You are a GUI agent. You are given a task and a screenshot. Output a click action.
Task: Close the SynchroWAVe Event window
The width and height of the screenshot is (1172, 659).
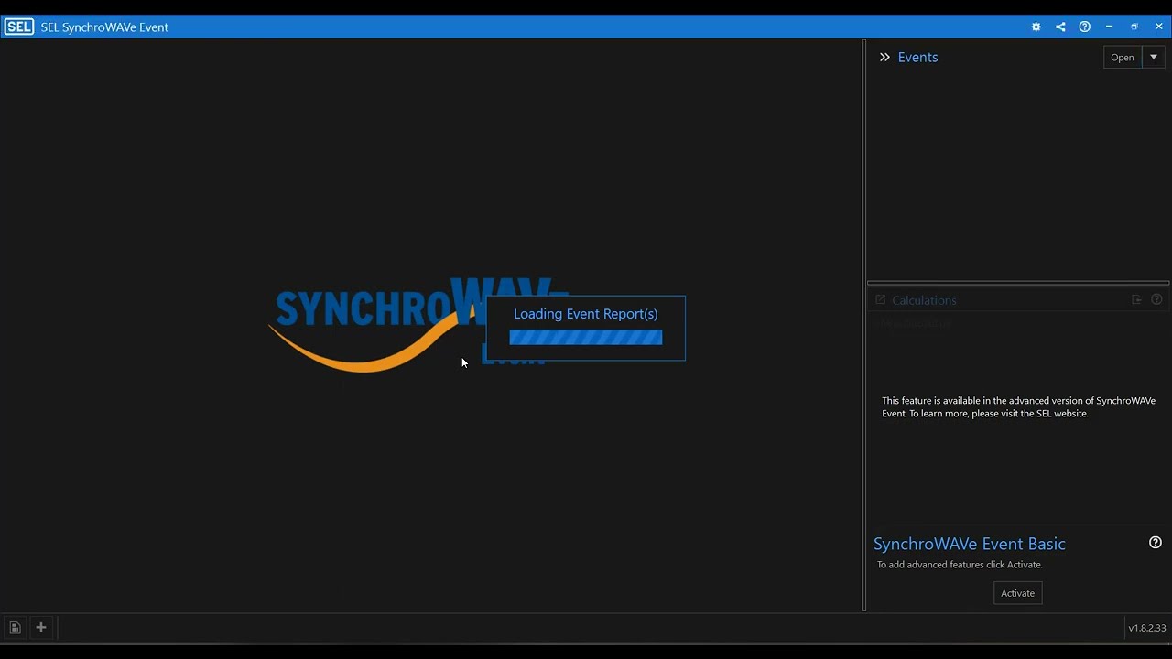click(x=1158, y=27)
